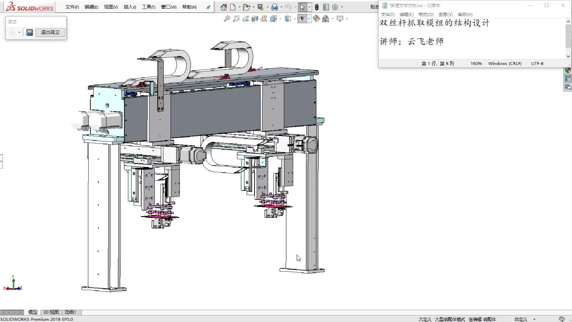Expand the Display Style dropdown arrow

295,19
